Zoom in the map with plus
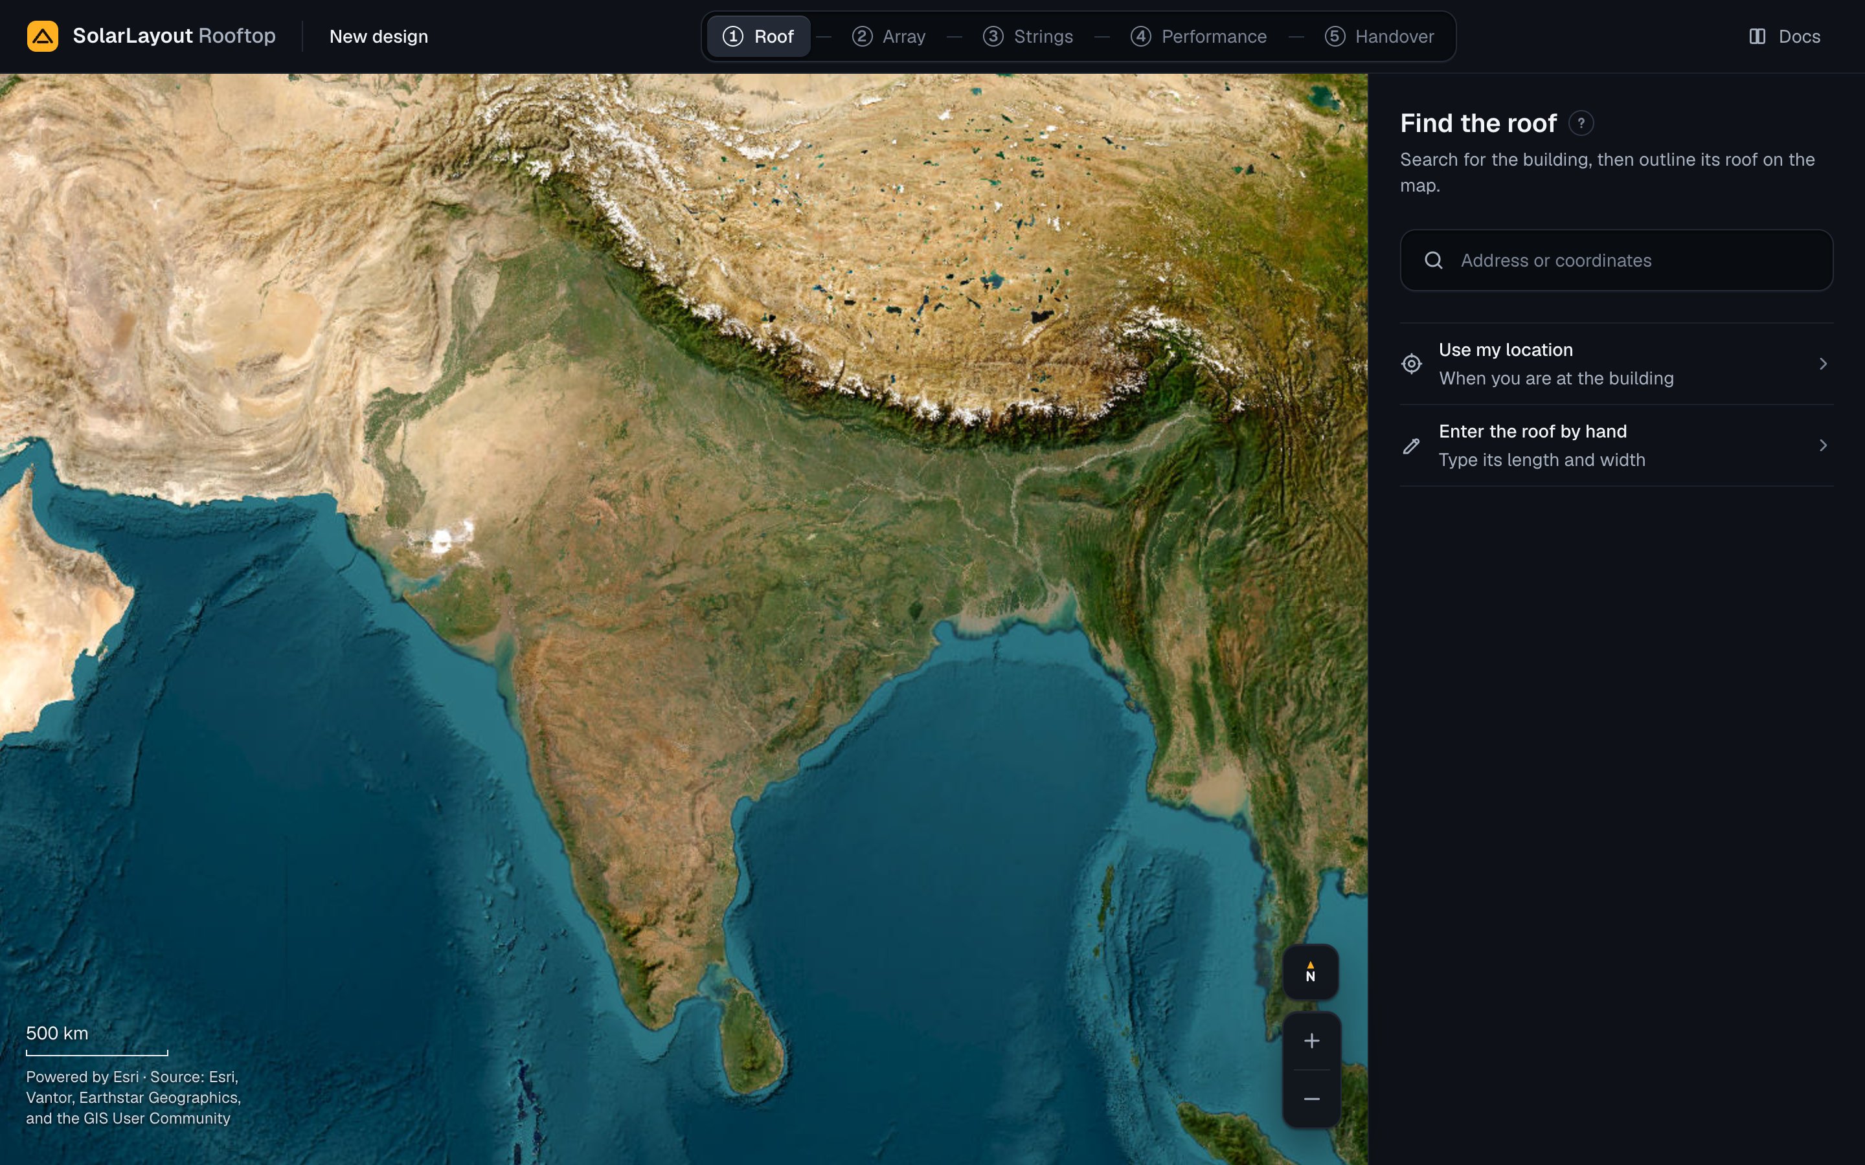Screen dimensions: 1865x1165 pyautogui.click(x=1312, y=1041)
